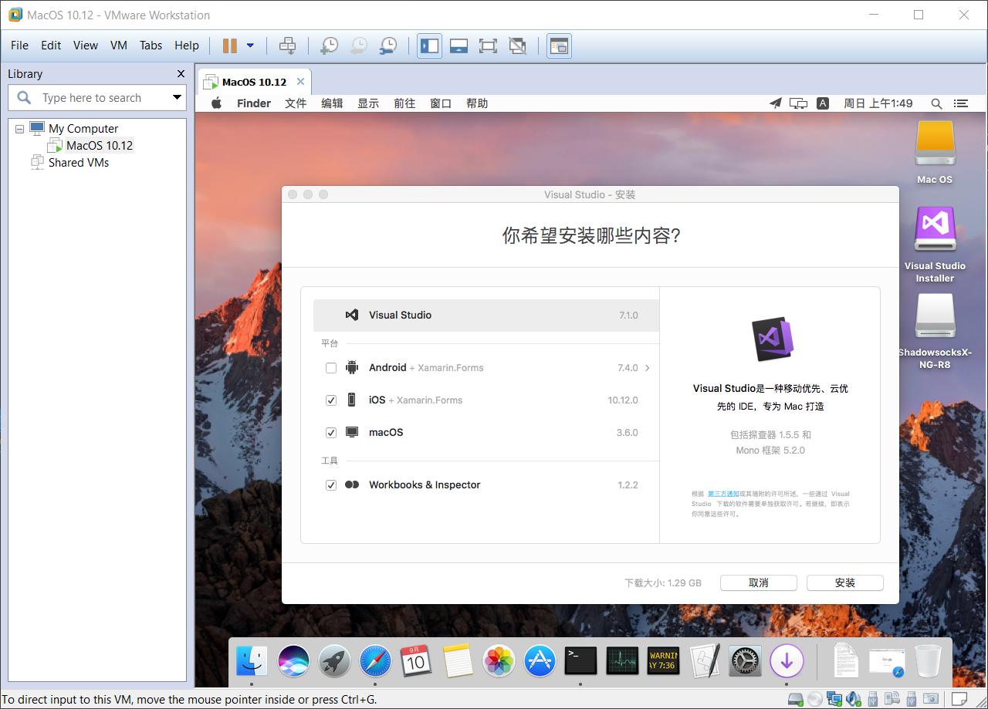
Task: Open the Finder menu
Action: (x=254, y=103)
